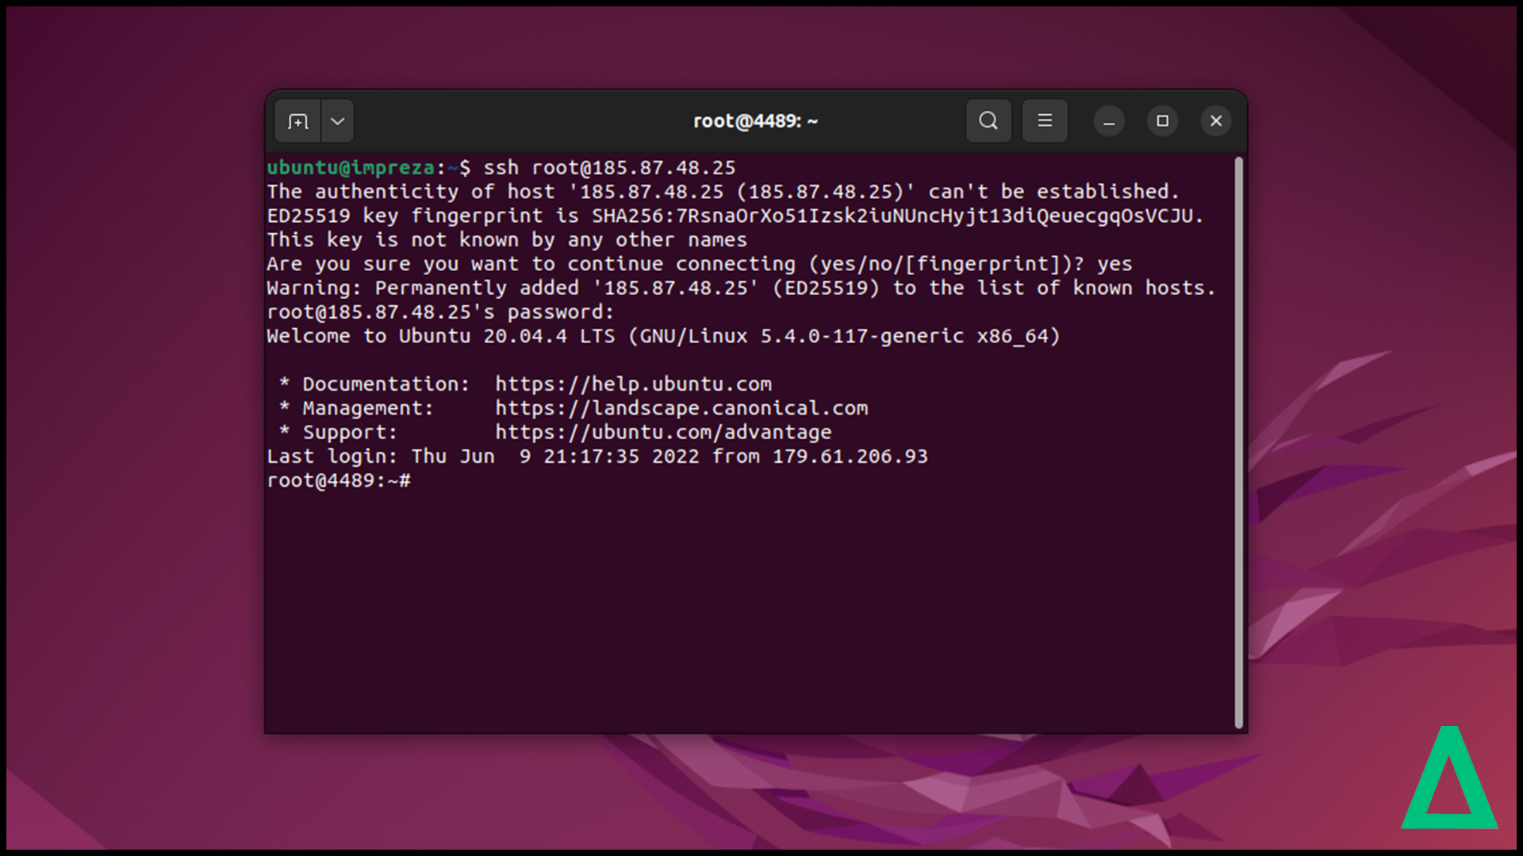1523x856 pixels.
Task: Click the 'Are you sure you want' line
Action: click(699, 264)
